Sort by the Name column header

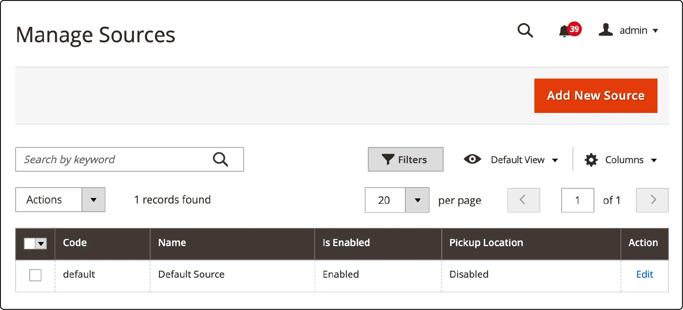(172, 243)
